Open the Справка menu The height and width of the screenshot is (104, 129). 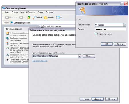click(x=49, y=12)
